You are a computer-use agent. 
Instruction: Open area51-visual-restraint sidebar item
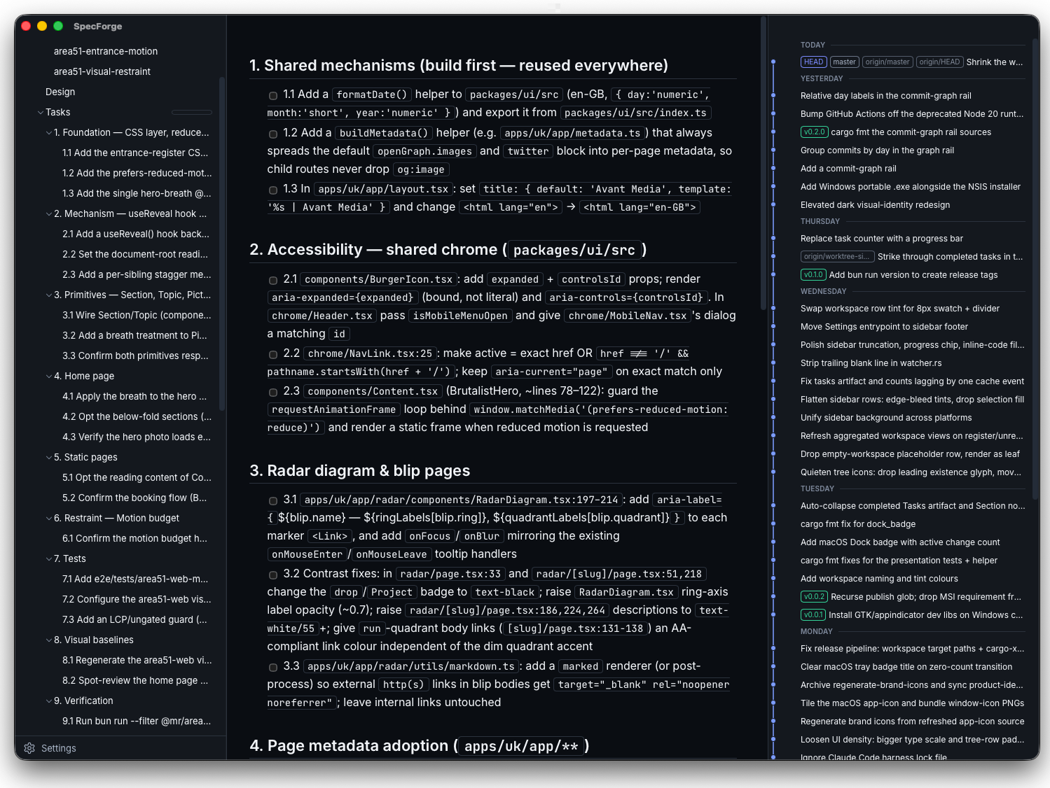tap(102, 71)
